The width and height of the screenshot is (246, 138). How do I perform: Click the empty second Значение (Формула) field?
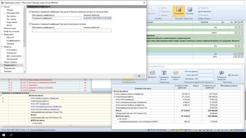[97, 30]
